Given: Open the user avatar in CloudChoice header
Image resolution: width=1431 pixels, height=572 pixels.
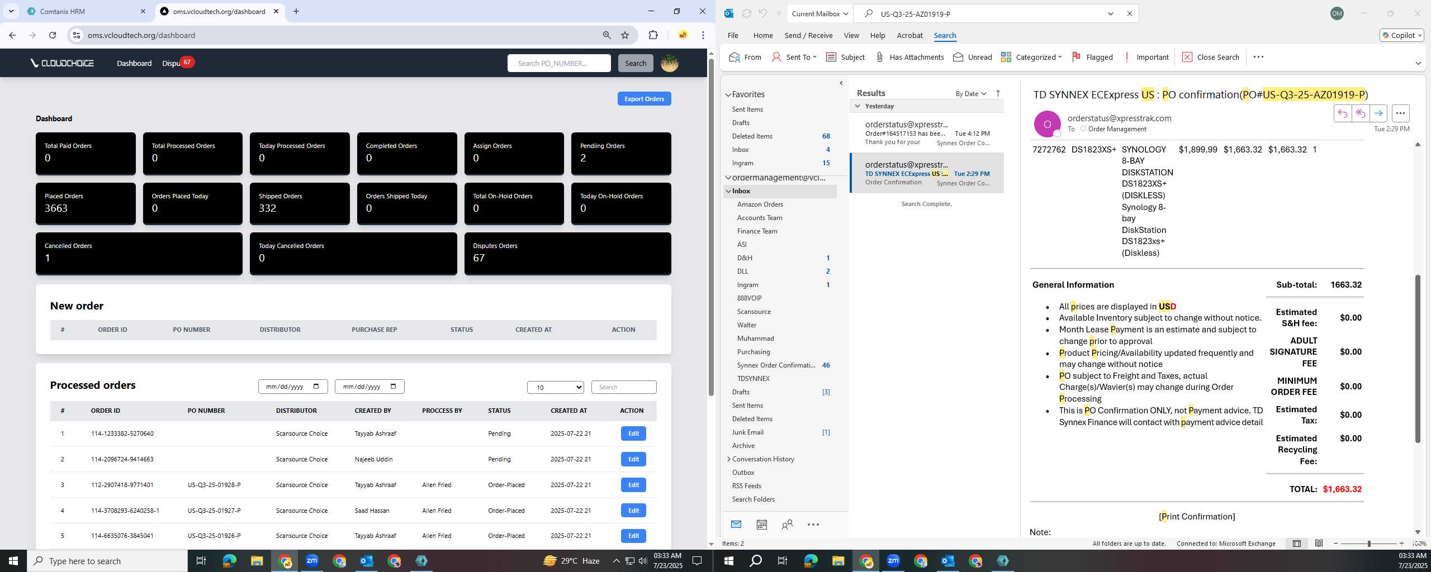Looking at the screenshot, I should coord(669,63).
